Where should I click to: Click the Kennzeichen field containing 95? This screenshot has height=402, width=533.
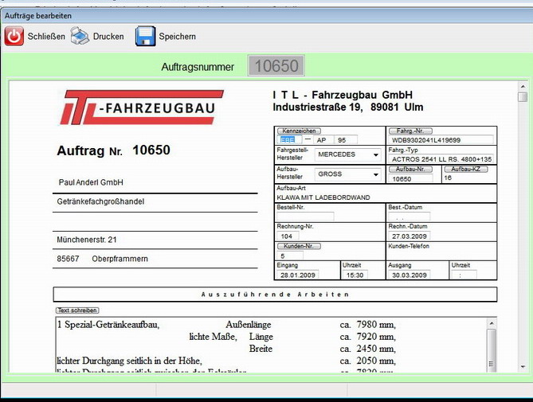346,140
